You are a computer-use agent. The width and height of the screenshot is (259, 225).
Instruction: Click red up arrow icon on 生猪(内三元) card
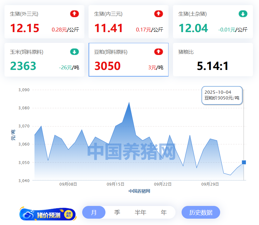pos(158,14)
